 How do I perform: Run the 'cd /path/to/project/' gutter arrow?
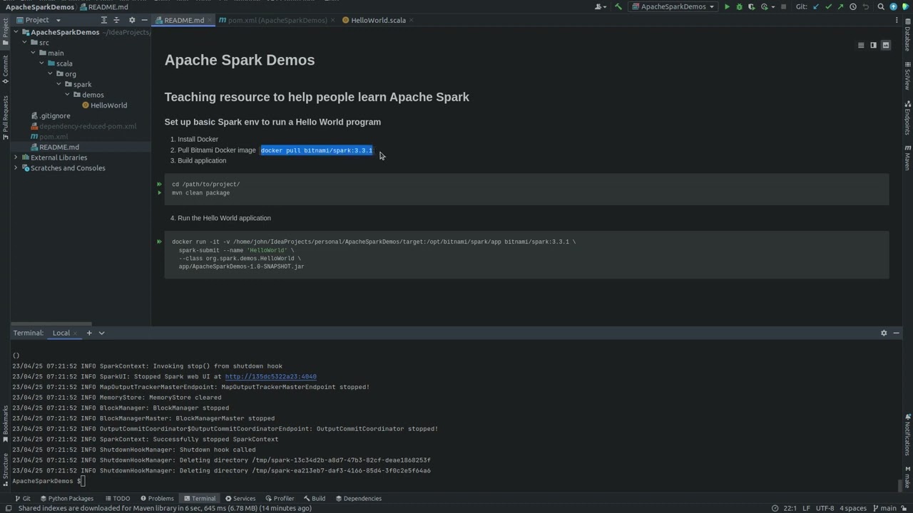[159, 184]
